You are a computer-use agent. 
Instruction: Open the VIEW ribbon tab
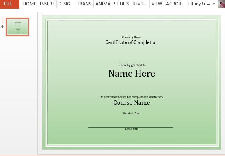tap(157, 4)
